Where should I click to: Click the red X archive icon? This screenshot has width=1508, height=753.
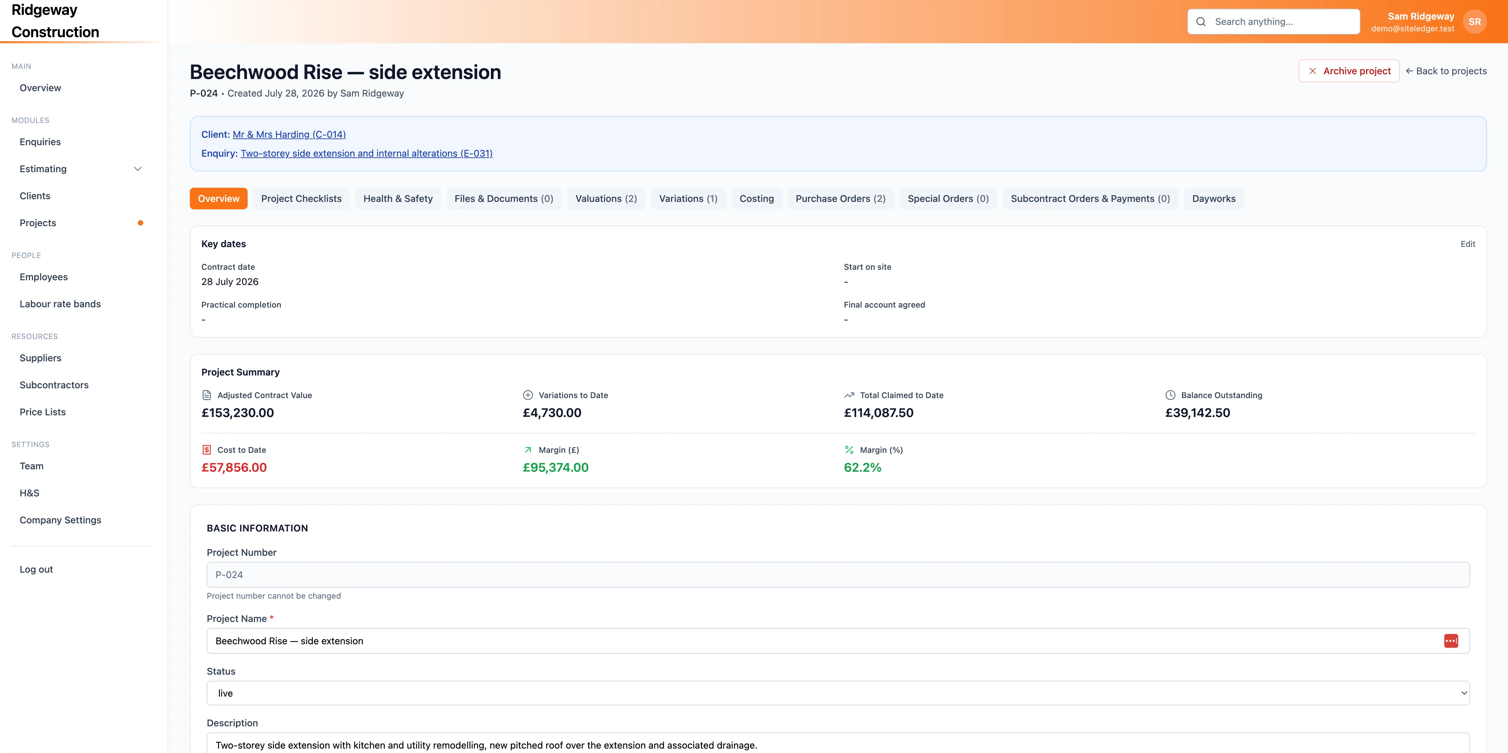tap(1312, 71)
